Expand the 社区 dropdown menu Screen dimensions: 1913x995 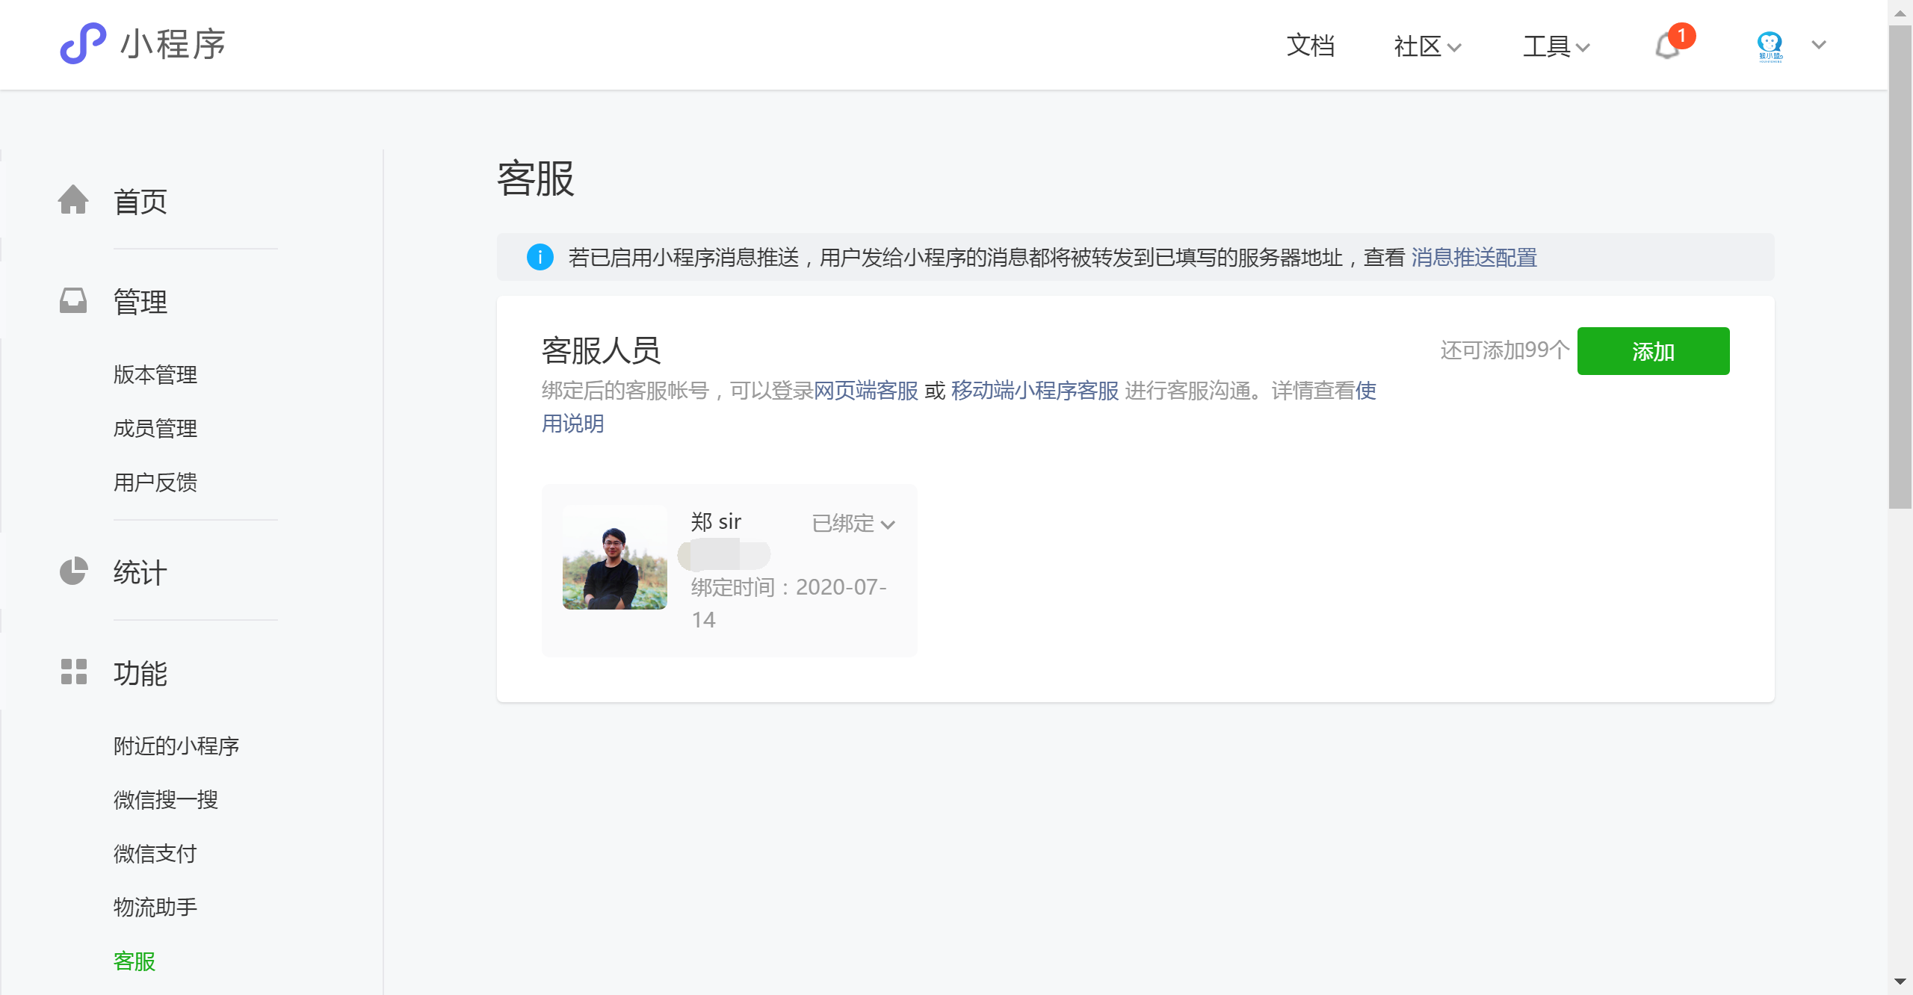[1427, 46]
